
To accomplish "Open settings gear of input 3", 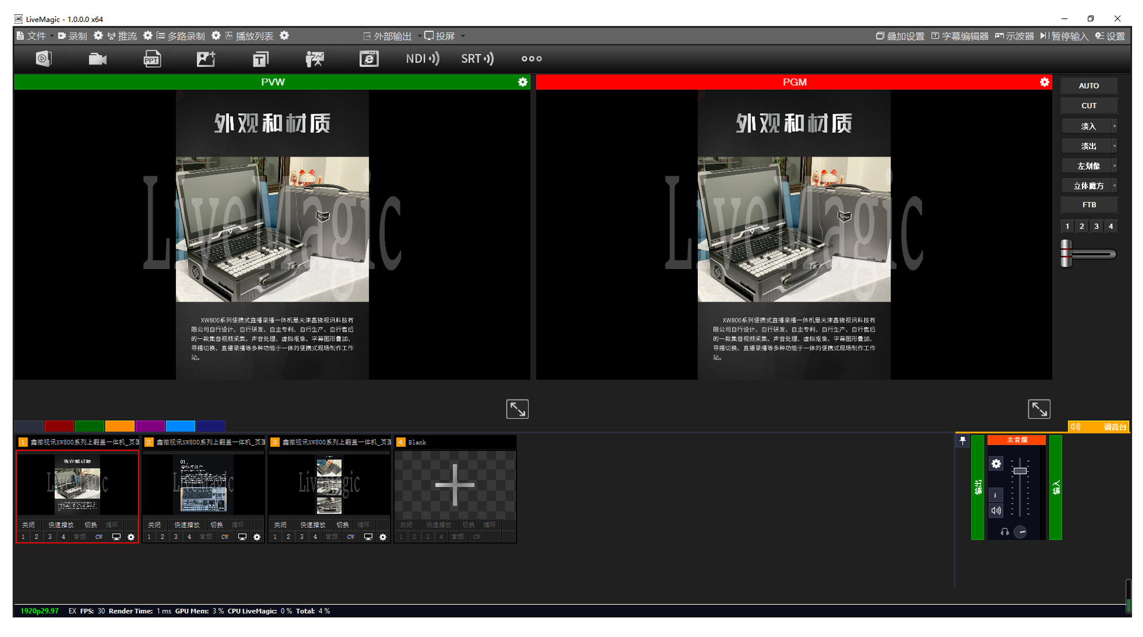I will 383,537.
